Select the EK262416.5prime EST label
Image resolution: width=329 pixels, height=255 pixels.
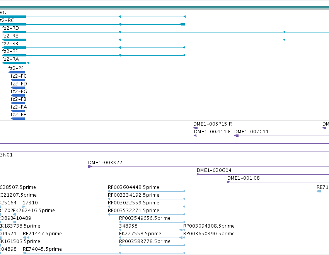[34, 211]
